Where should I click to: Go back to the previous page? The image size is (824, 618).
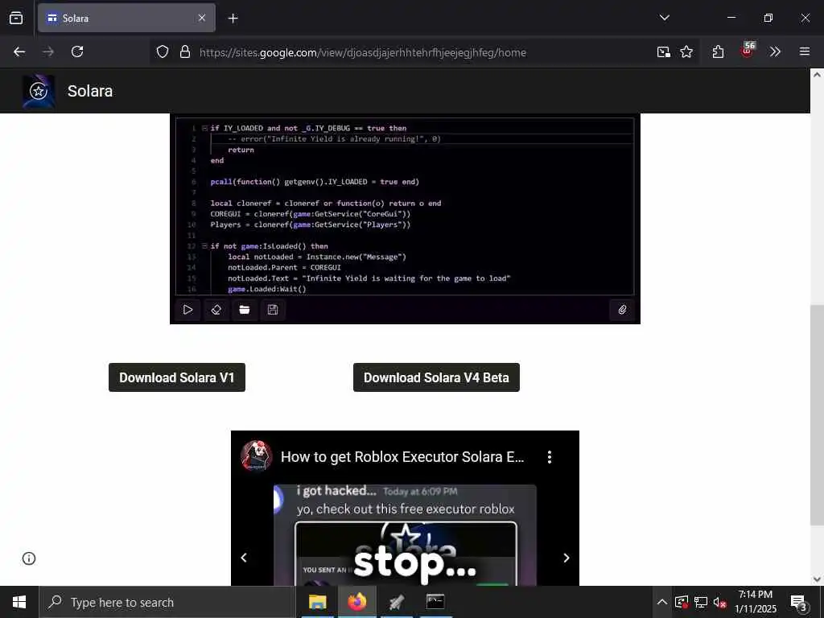[19, 51]
